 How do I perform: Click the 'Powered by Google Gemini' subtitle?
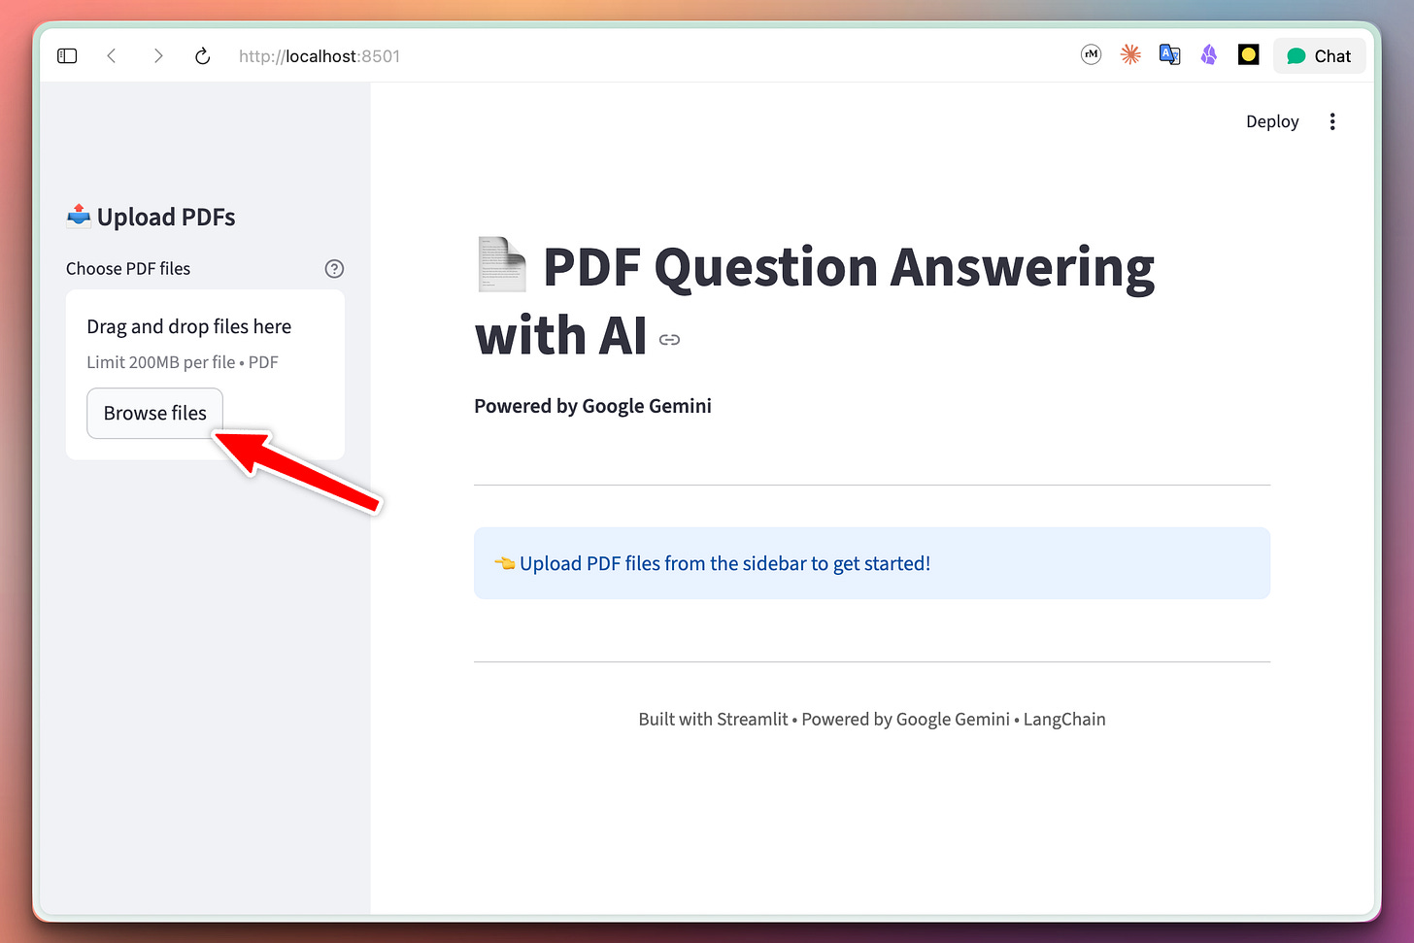pyautogui.click(x=592, y=406)
